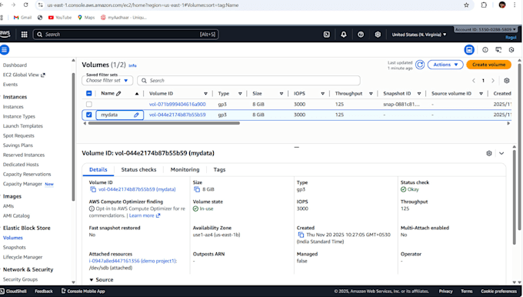Image resolution: width=523 pixels, height=297 pixels.
Task: Open the Choose filter set dropdown
Action: coord(107,81)
